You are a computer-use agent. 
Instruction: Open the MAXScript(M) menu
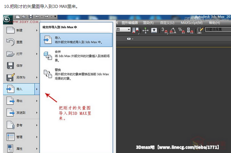point(192,23)
